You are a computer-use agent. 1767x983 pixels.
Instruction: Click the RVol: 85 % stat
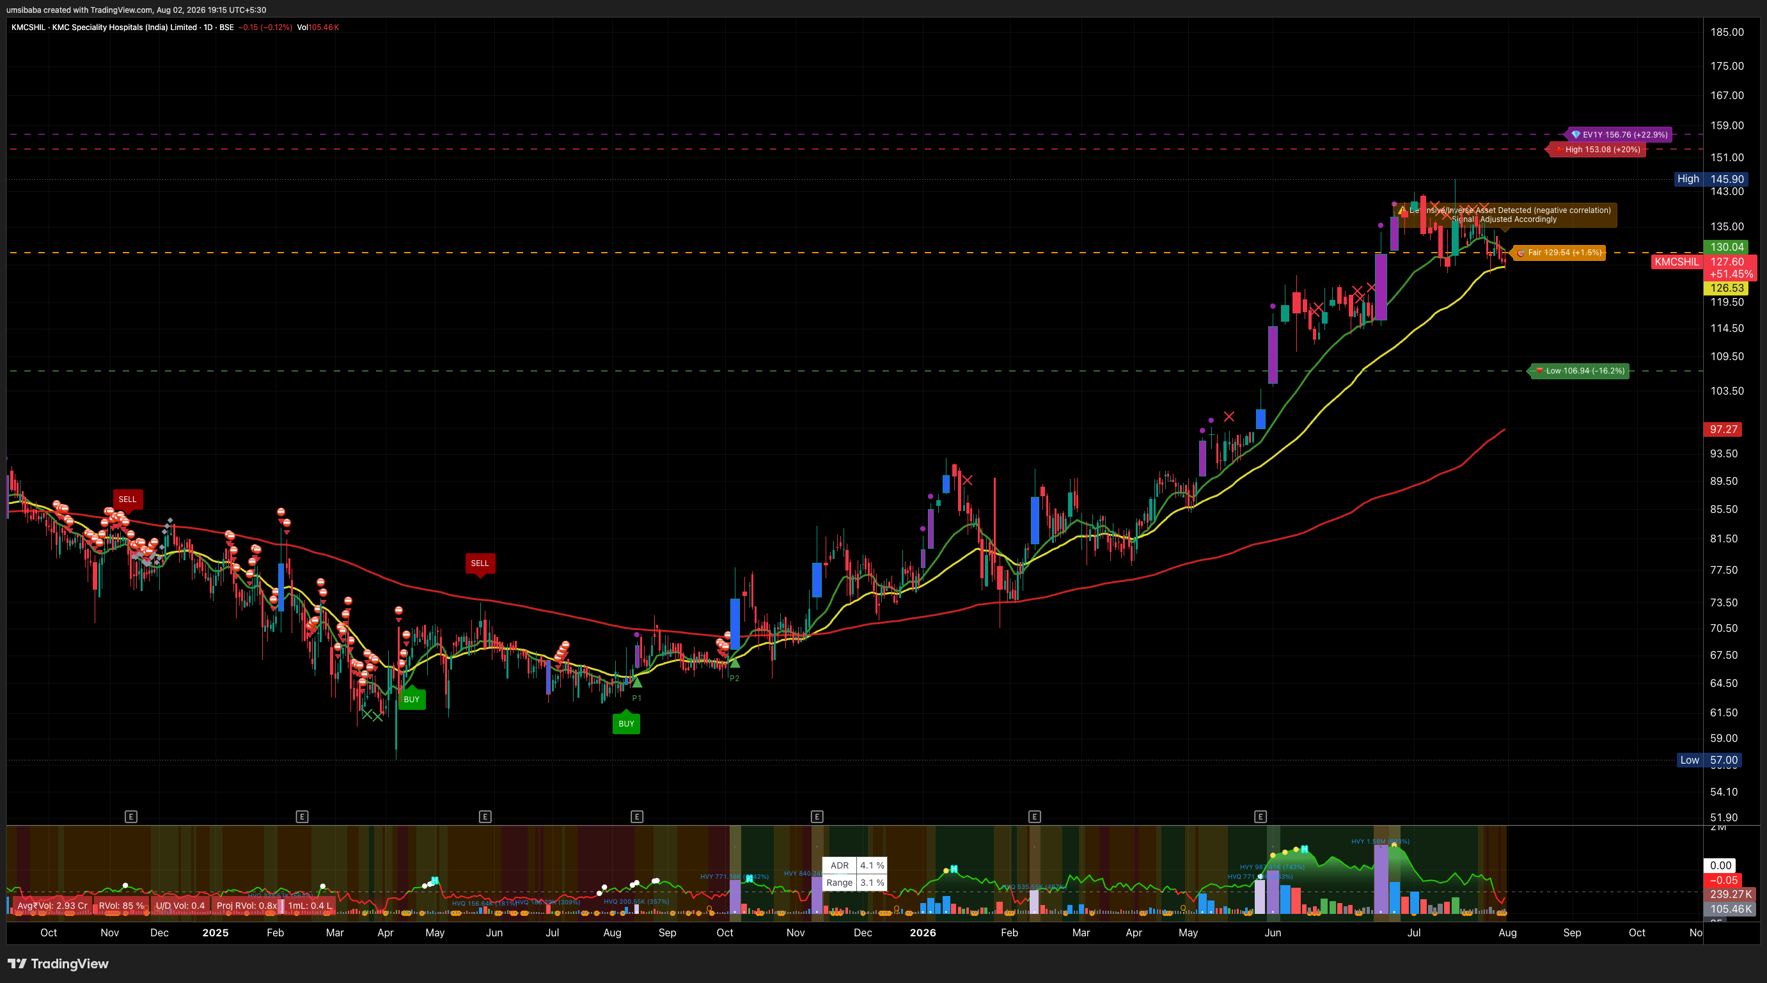[122, 906]
